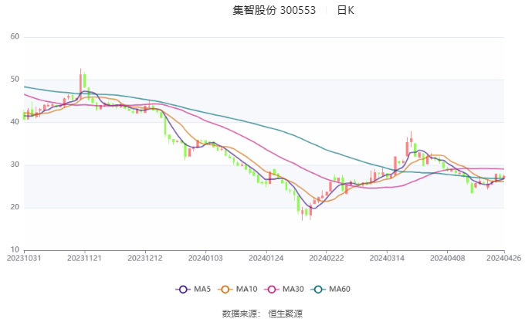This screenshot has width=525, height=319.
Task: Click x-axis date label 20240222
Action: (327, 258)
